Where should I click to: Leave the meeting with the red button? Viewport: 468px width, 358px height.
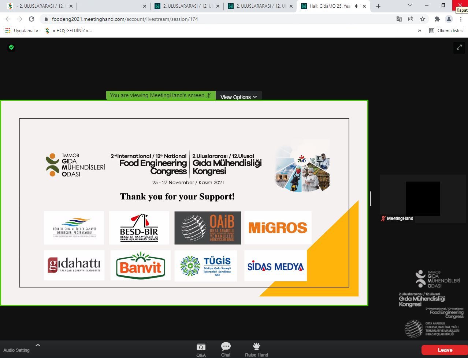(x=445, y=350)
